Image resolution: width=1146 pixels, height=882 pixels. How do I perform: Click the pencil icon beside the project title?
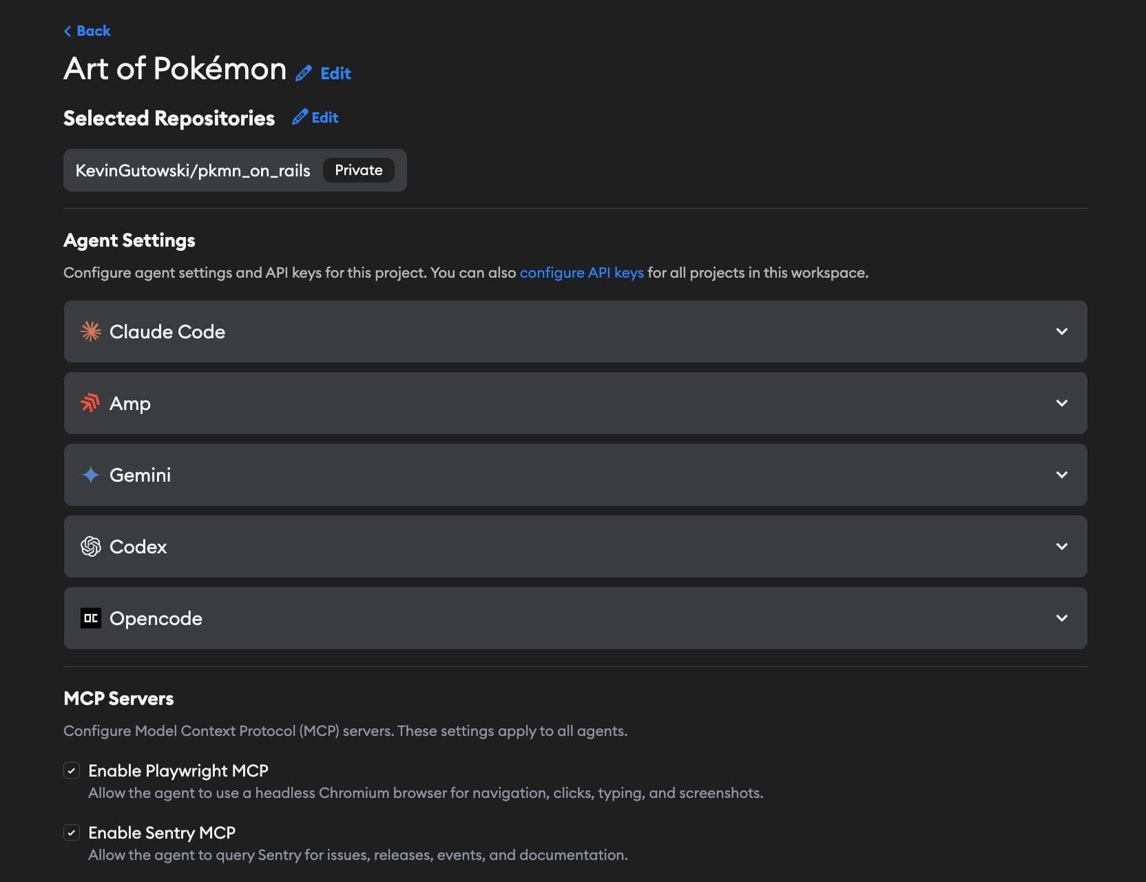tap(304, 72)
